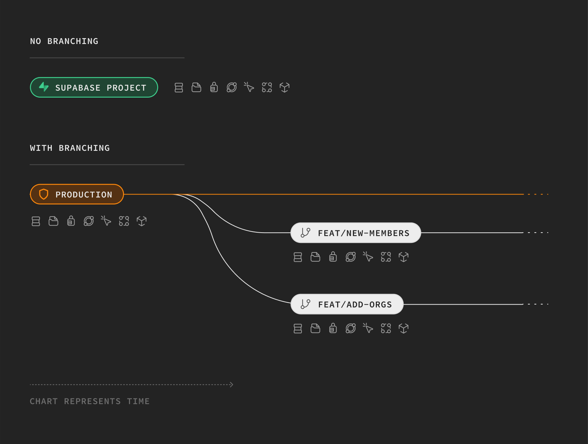
Task: Select the Database icon under Production
Action: tap(36, 221)
